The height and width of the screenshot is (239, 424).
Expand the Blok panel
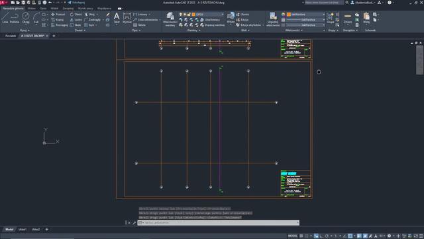[246, 31]
